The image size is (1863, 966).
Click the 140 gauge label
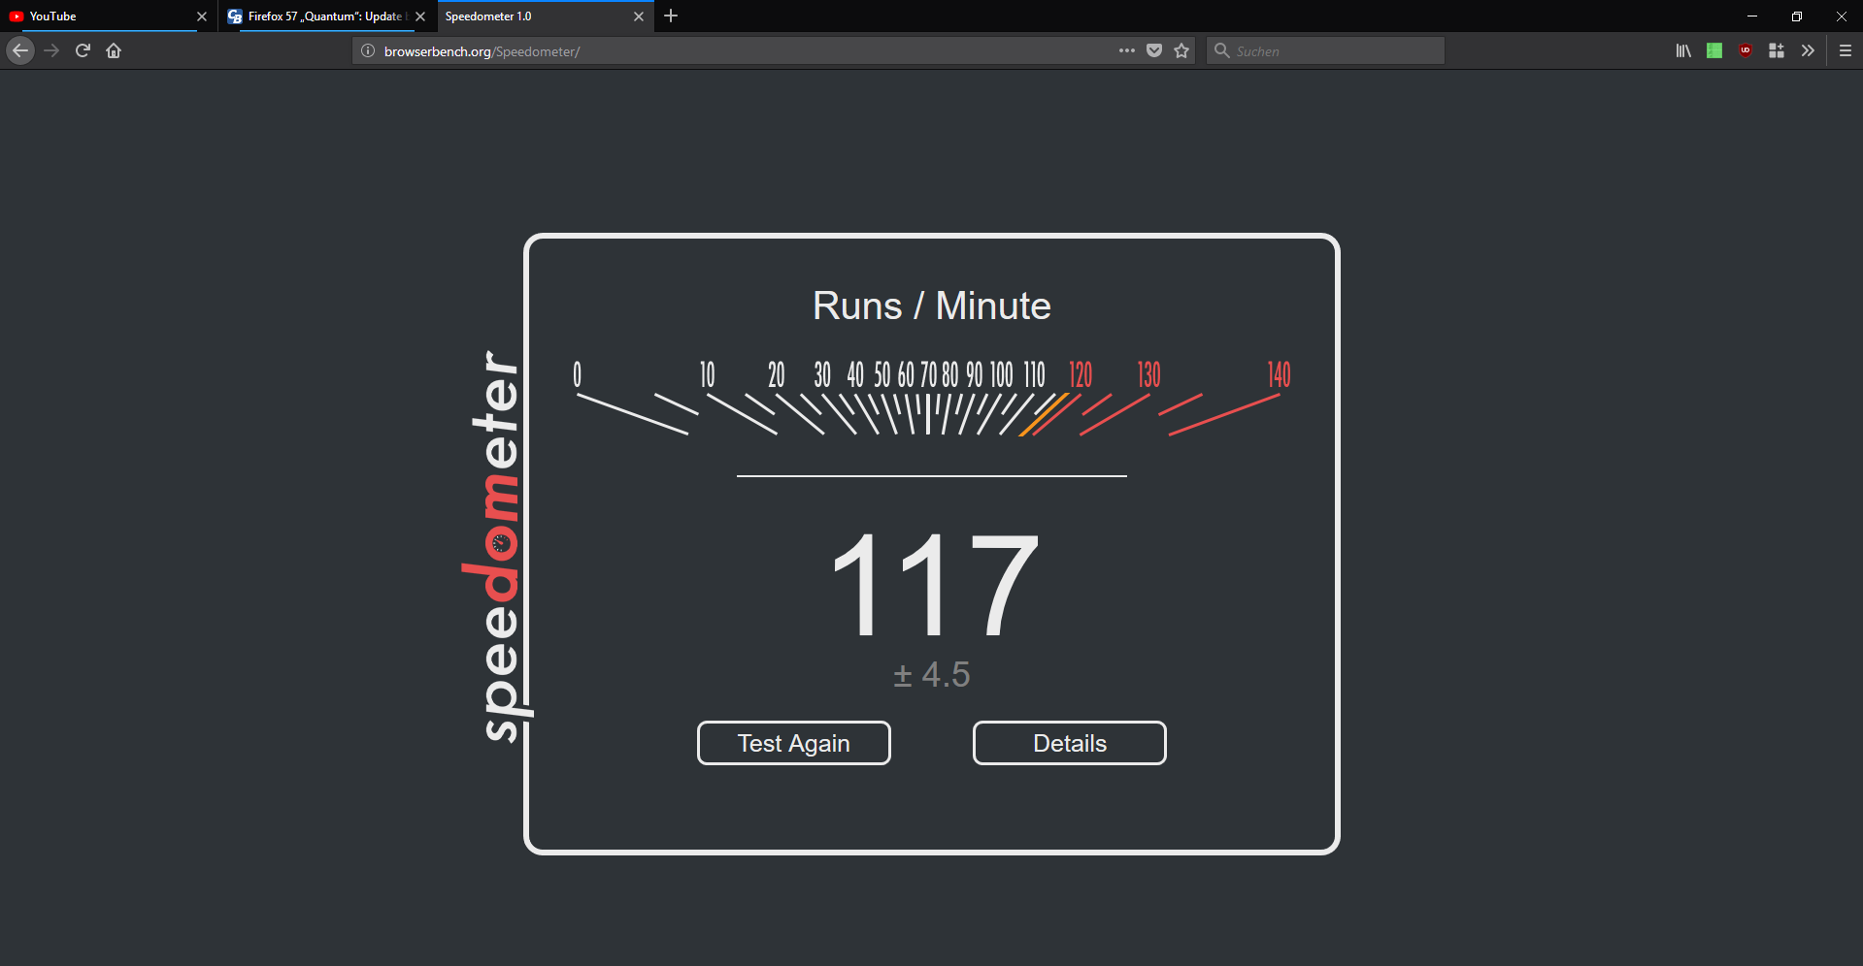tap(1279, 374)
